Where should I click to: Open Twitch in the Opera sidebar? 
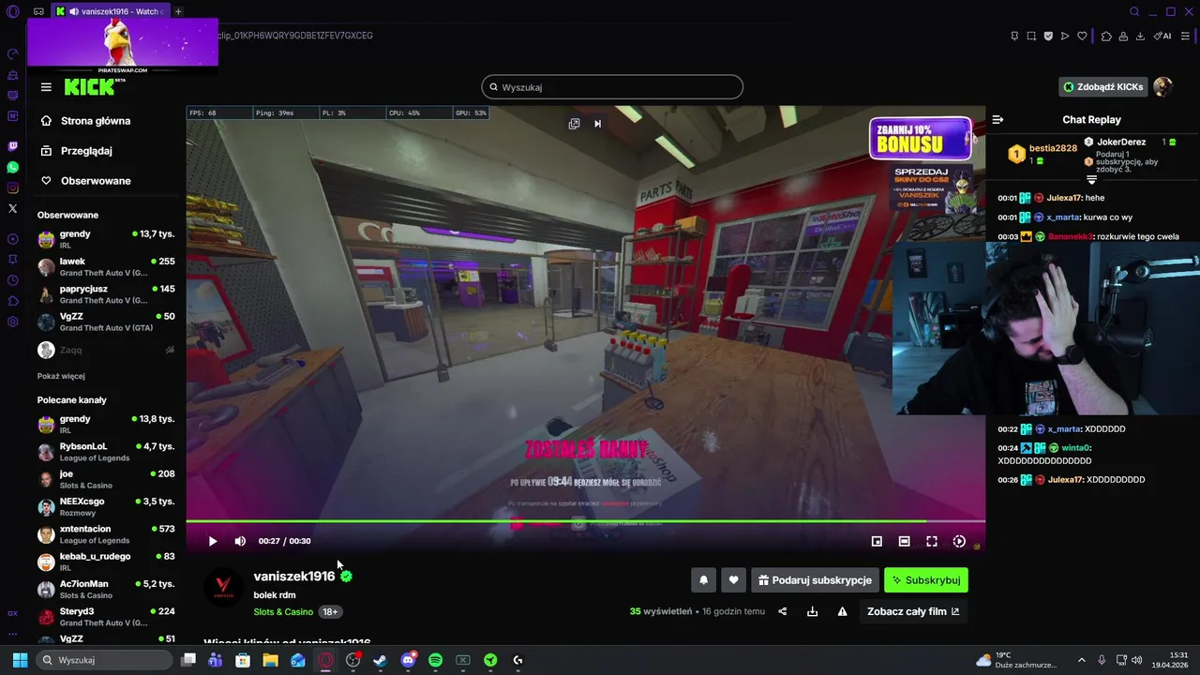point(12,146)
